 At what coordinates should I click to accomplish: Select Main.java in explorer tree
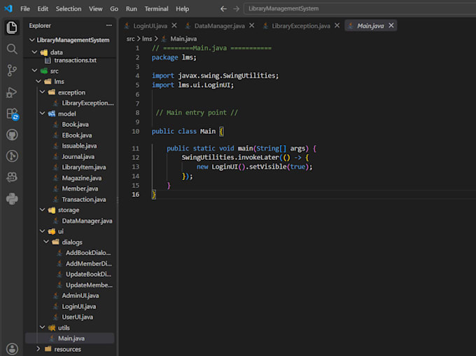[70, 338]
